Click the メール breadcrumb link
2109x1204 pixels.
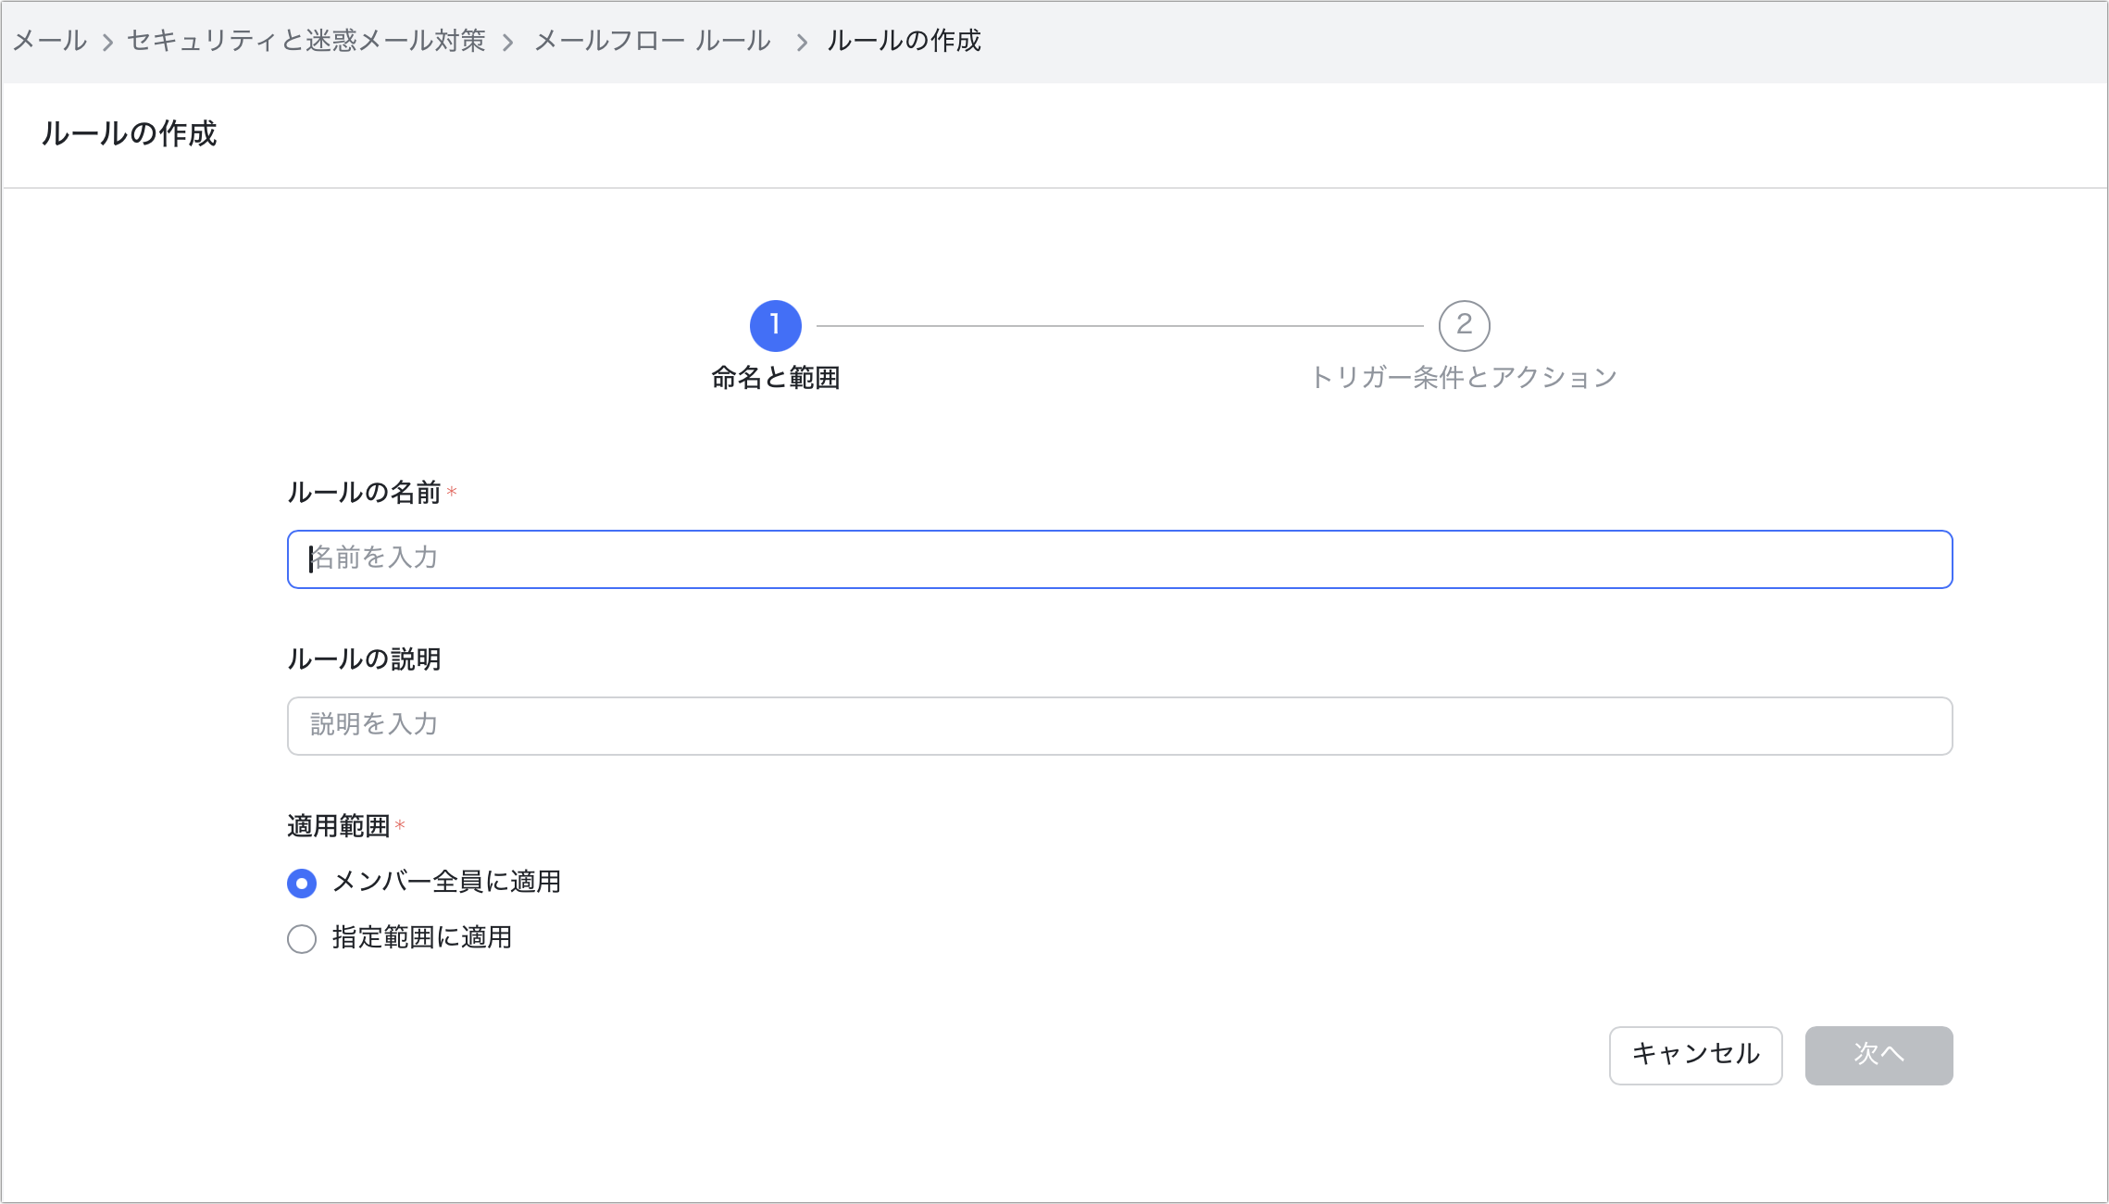tap(50, 41)
